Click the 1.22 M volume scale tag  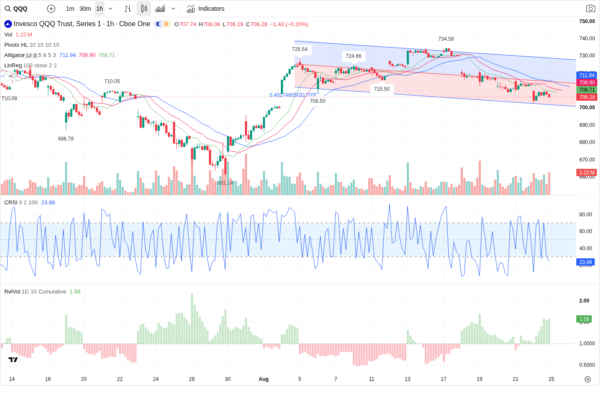(x=587, y=173)
